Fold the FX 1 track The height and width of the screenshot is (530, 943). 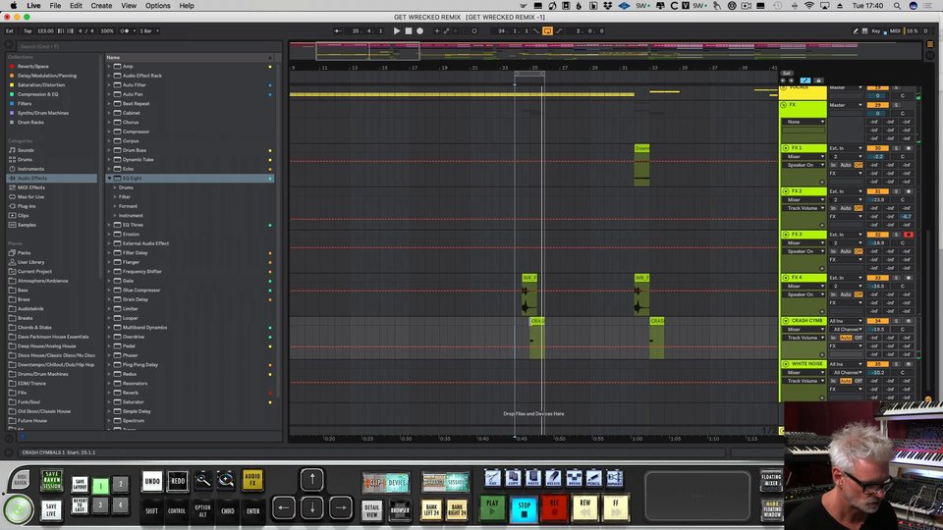786,148
